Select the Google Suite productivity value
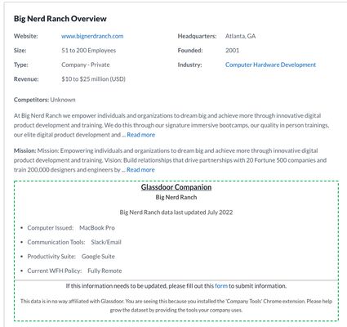This screenshot has height=327, width=347. 98,257
